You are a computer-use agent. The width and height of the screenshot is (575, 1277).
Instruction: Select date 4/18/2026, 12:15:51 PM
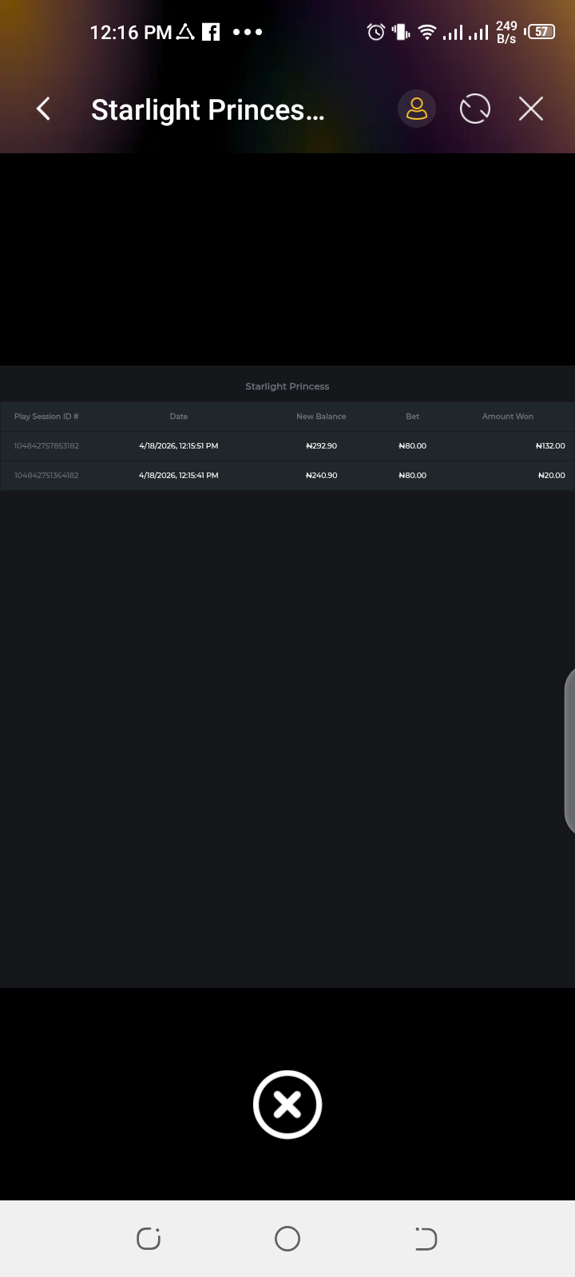179,446
